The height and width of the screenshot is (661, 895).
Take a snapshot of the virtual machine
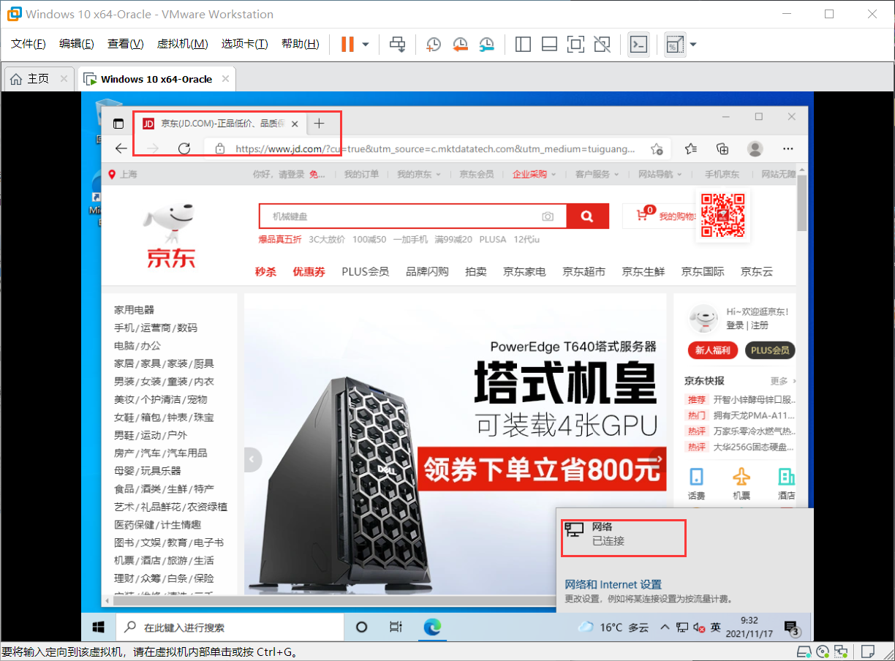(x=434, y=45)
